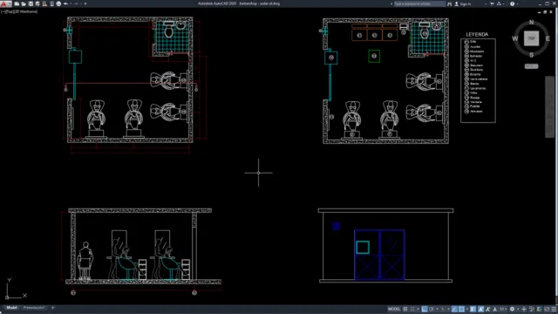Image resolution: width=558 pixels, height=314 pixels.
Task: Click the search keyword input field
Action: tap(419, 3)
